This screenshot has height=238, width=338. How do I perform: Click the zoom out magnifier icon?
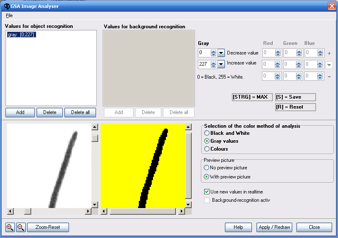(21, 227)
